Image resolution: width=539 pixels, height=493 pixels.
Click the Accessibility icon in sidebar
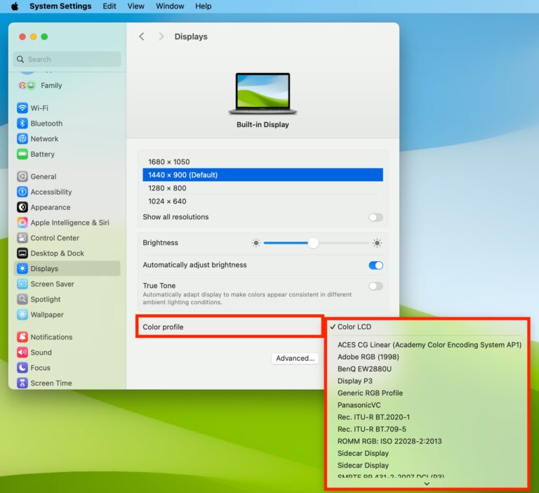[x=22, y=192]
